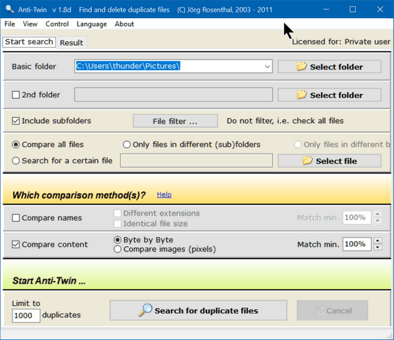Open the File filter dialog

[175, 121]
